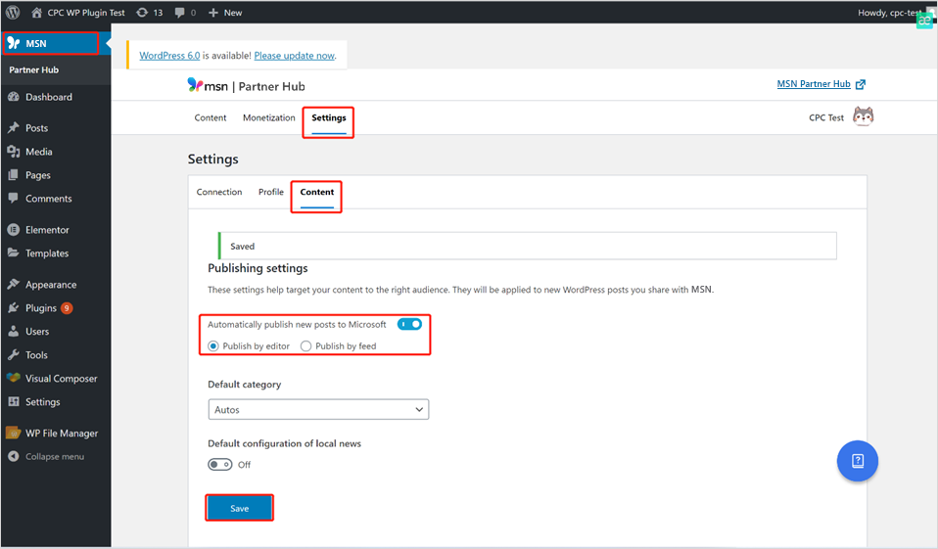Open Plugins from the sidebar
This screenshot has width=938, height=549.
click(x=42, y=308)
